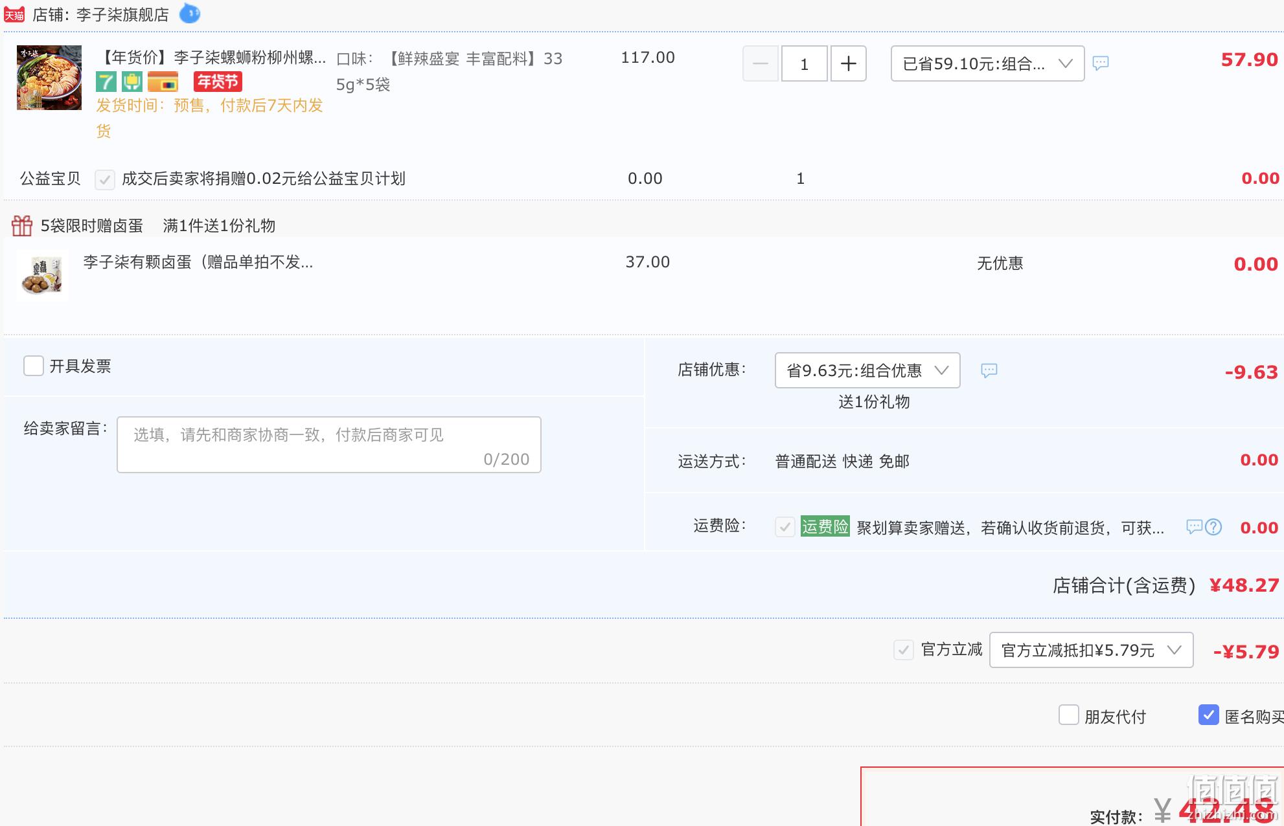Click the 普通配送 快递 免邮 text
Screen dimensions: 1284x826
click(x=843, y=461)
